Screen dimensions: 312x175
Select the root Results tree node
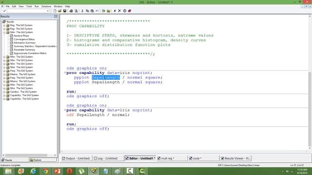pyautogui.click(x=10, y=21)
